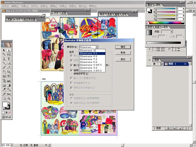Adjust the magenta M slider
This screenshot has height=147, width=196.
pyautogui.click(x=165, y=12)
